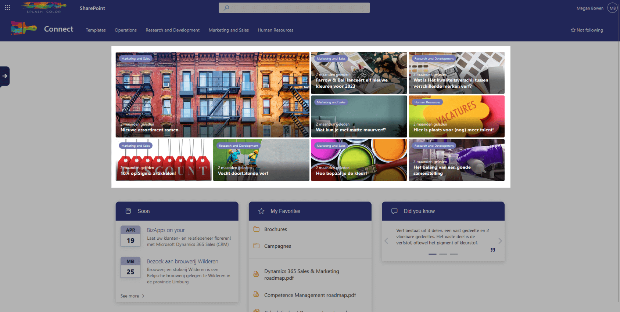Click the APR 19 calendar date tile
This screenshot has width=620, height=312.
pos(130,236)
